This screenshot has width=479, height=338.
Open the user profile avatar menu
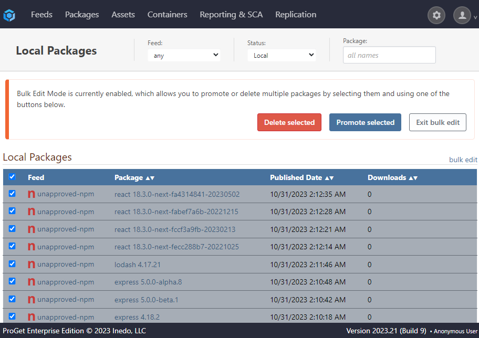462,15
